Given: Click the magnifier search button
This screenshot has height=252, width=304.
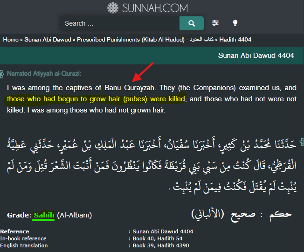Looking at the screenshot, I should pos(191,23).
